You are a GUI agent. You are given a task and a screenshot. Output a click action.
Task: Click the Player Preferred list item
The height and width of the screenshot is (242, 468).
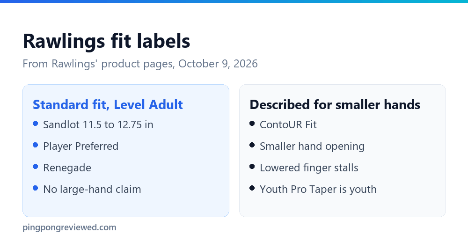click(81, 146)
